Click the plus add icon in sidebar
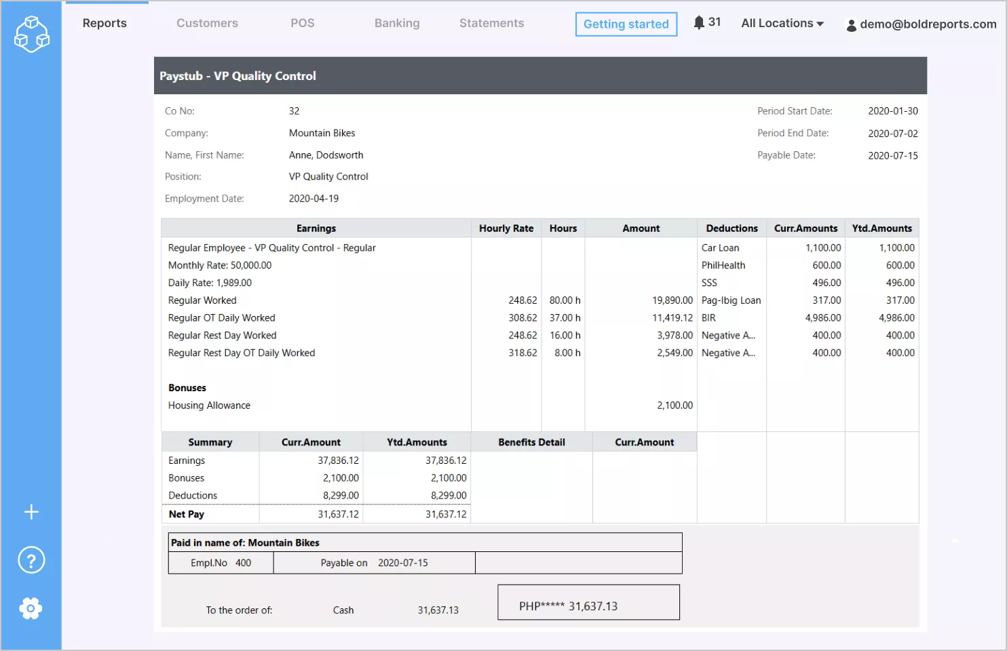Viewport: 1007px width, 651px height. 31,512
